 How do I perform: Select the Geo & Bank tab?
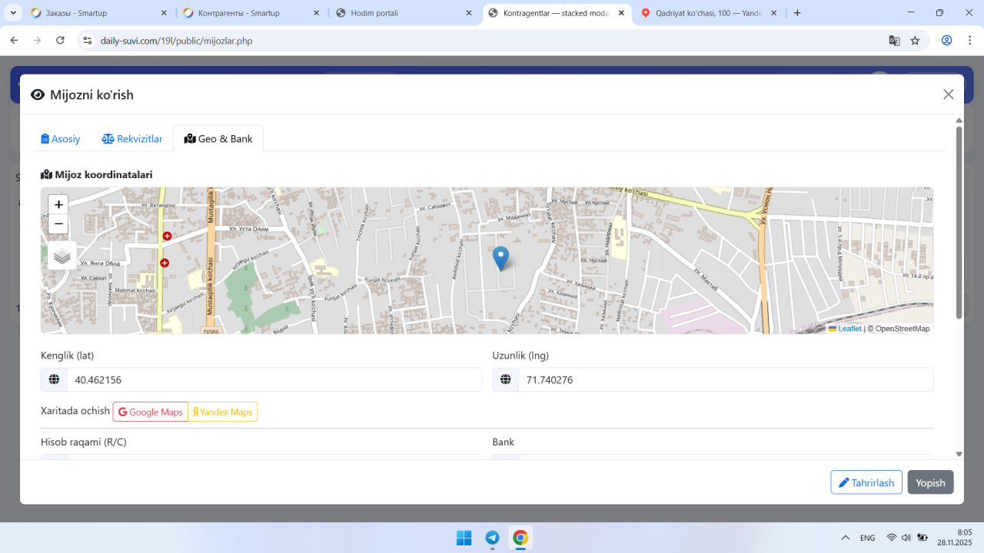[x=218, y=139]
